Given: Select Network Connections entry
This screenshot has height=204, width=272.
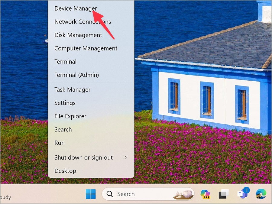Looking at the screenshot, I should point(91,22).
